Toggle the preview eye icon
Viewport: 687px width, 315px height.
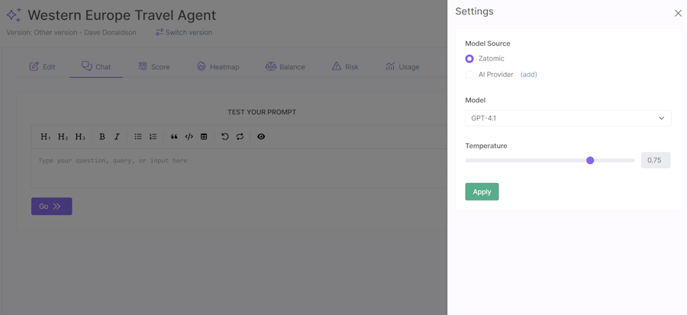[x=261, y=137]
